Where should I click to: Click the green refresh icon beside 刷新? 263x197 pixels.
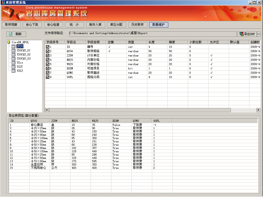11,34
